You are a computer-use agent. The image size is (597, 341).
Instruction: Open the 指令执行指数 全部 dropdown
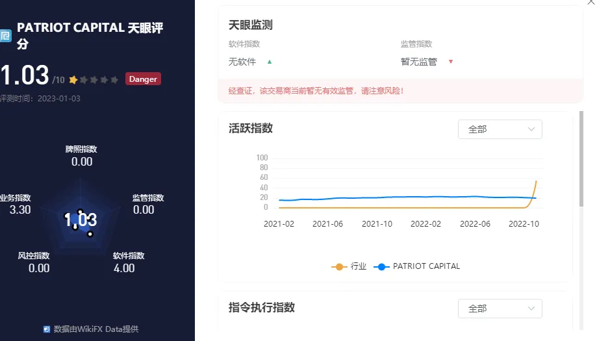tap(500, 309)
